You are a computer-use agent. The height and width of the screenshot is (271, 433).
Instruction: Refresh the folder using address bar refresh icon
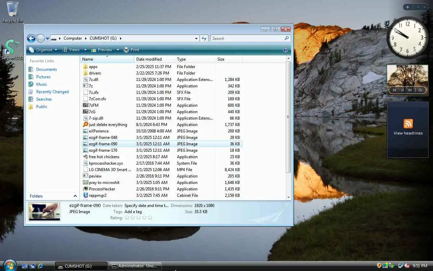click(x=204, y=38)
